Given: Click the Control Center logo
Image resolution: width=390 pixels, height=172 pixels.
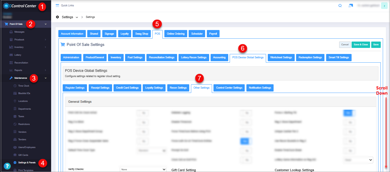Looking at the screenshot, I should (x=20, y=6).
